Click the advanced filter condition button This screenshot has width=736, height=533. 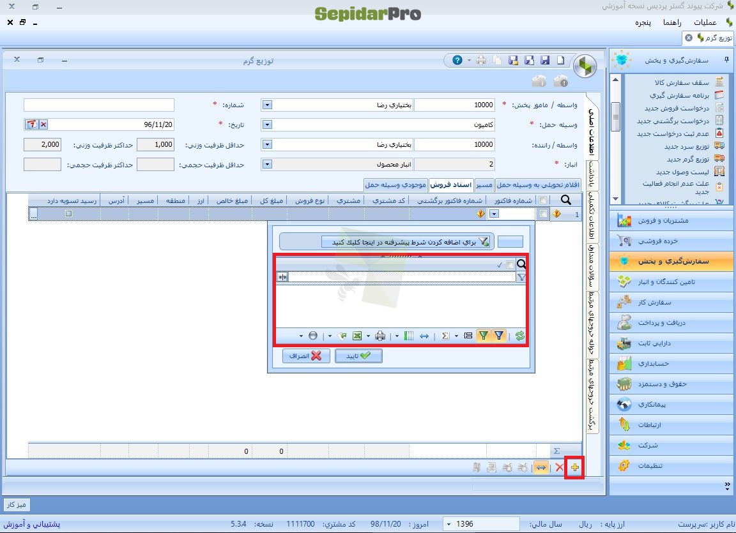(x=406, y=242)
